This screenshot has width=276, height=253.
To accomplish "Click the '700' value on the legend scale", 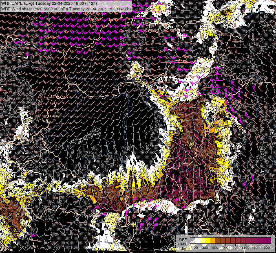I will pos(225,248).
